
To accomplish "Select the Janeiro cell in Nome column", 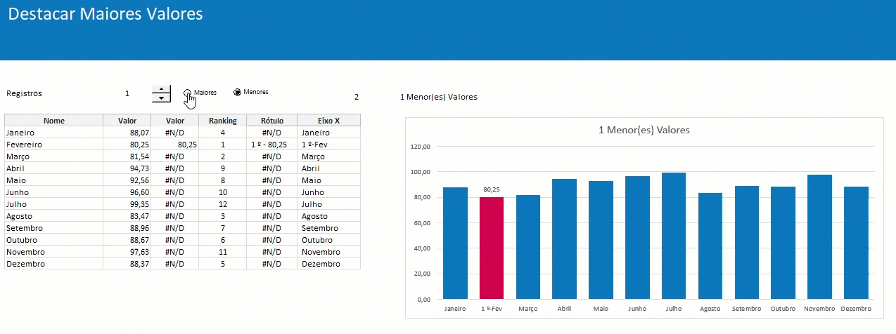I will 54,133.
